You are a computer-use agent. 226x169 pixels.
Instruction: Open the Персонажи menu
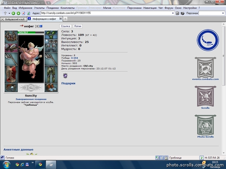pyautogui.click(x=134, y=8)
